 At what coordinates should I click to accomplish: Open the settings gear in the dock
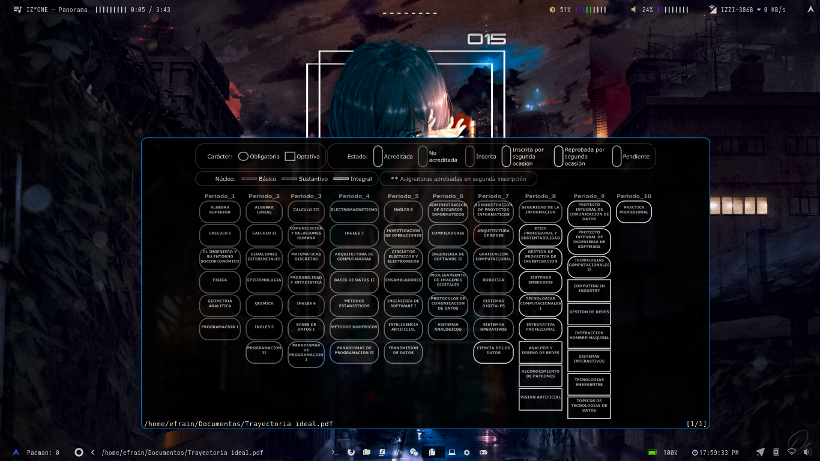(467, 452)
